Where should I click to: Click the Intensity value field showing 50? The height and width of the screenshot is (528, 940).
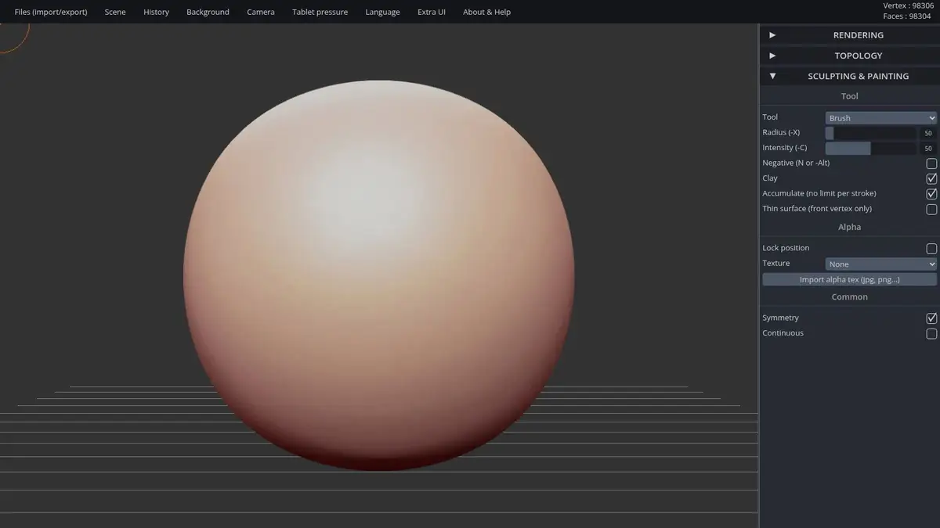(928, 149)
